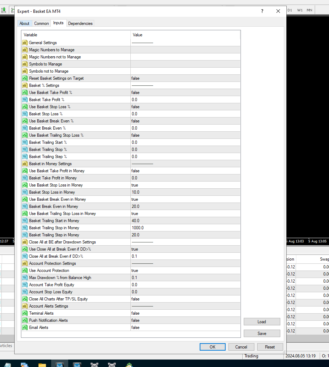The width and height of the screenshot is (329, 367).
Task: Click the Basket Trailing Start % icon
Action: [x=25, y=142]
